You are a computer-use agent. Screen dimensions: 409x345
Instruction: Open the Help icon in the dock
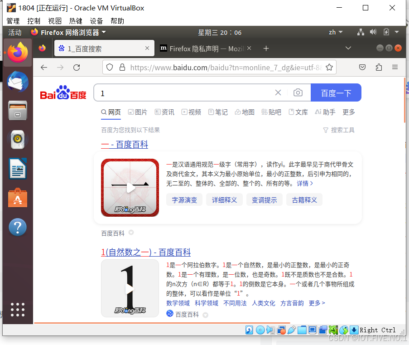point(18,227)
